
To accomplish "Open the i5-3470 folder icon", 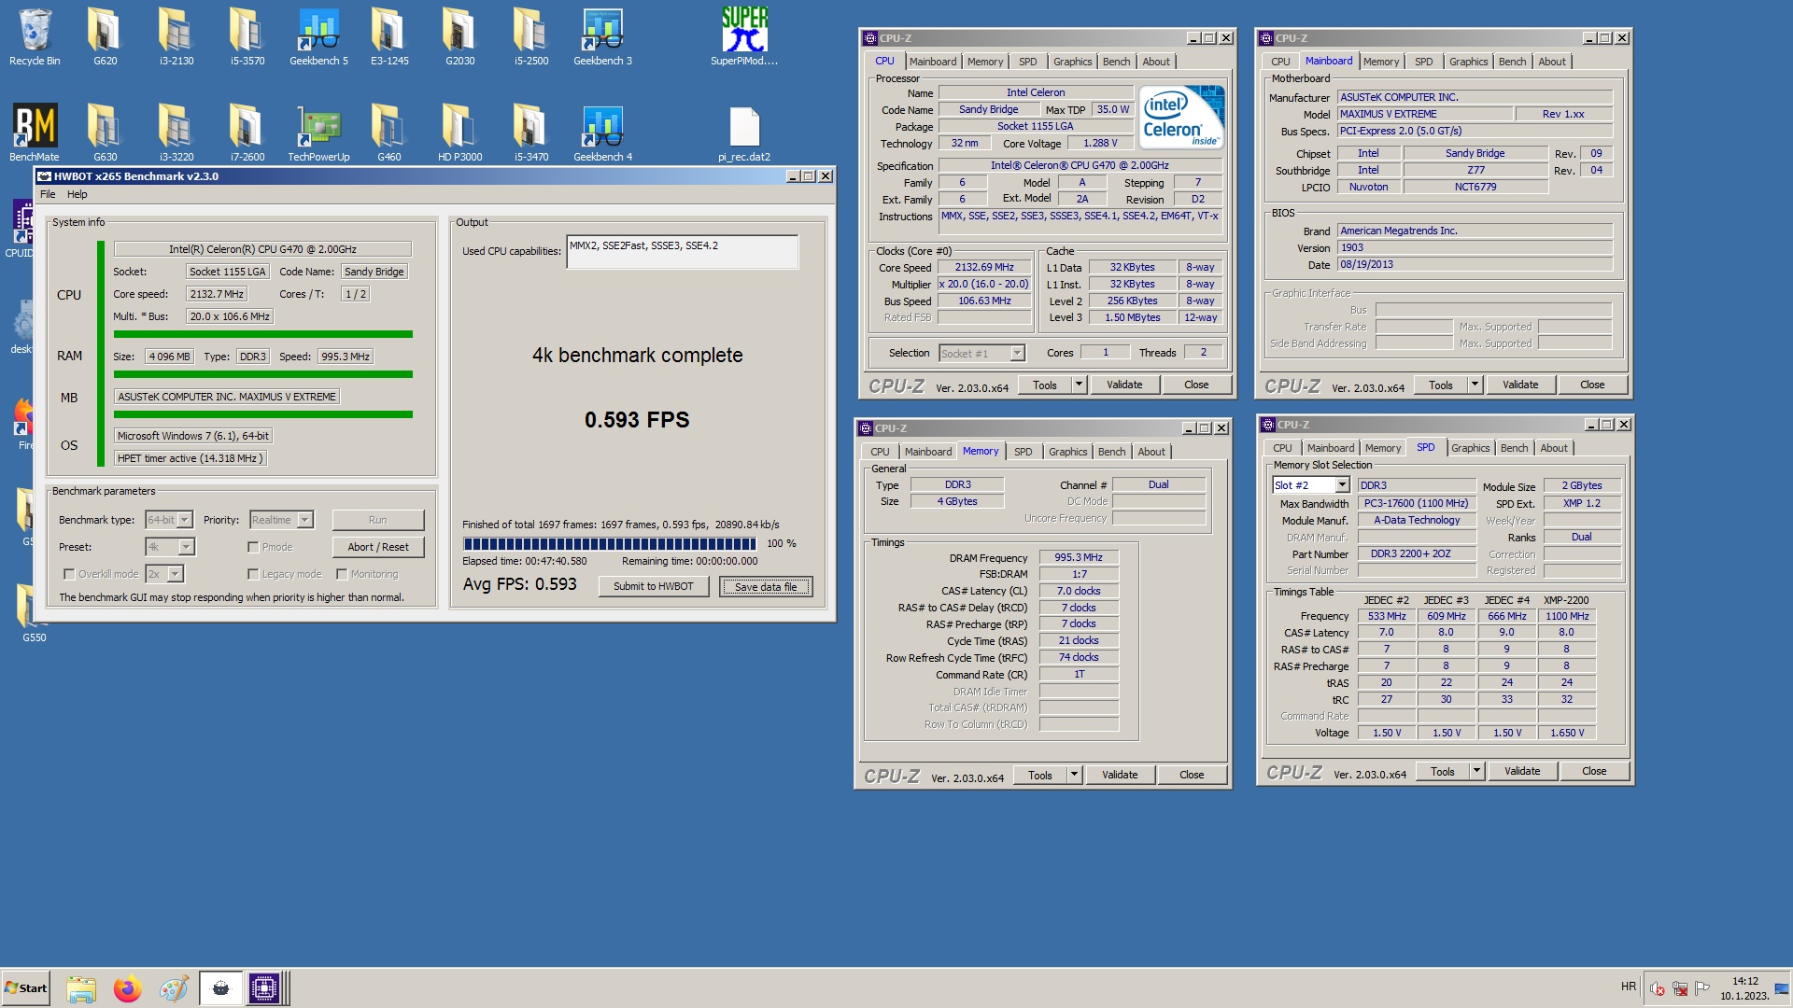I will coord(531,133).
